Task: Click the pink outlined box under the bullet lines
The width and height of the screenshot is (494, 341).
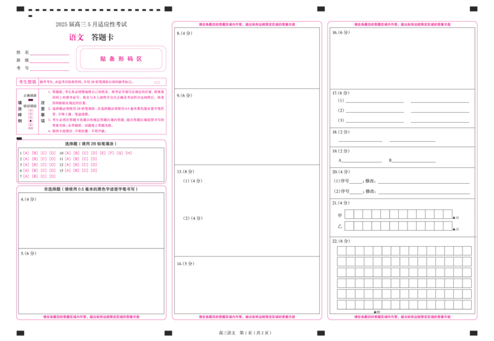Action: tap(106, 128)
